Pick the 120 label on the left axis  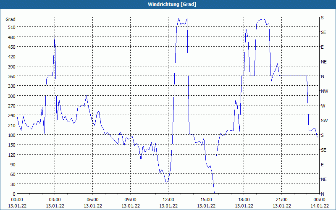[12, 155]
